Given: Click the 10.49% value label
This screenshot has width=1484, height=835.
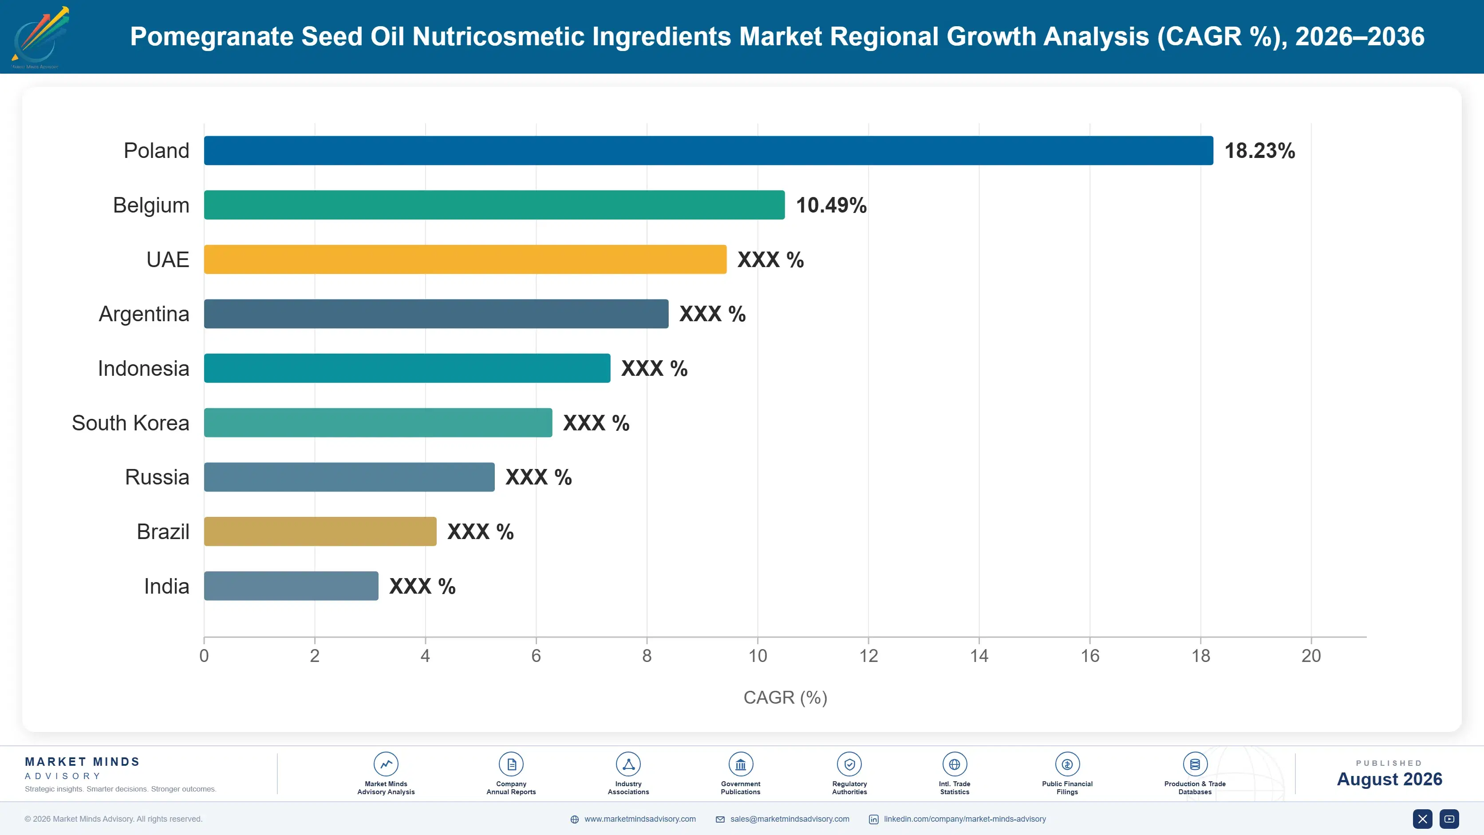Looking at the screenshot, I should (x=831, y=205).
